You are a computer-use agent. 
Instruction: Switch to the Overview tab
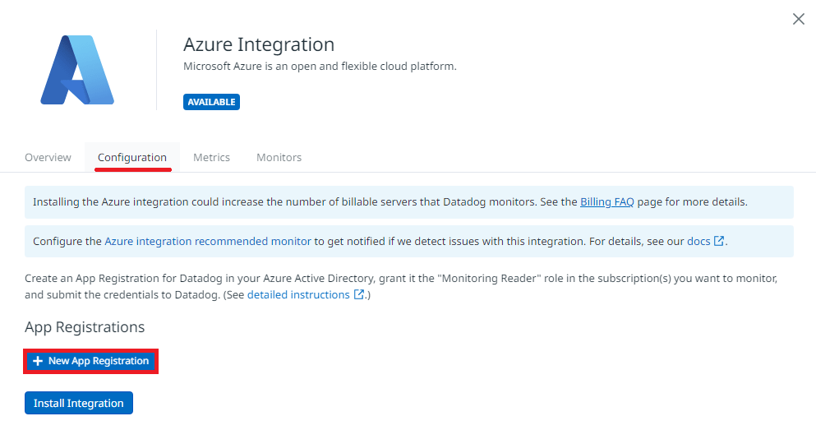48,157
